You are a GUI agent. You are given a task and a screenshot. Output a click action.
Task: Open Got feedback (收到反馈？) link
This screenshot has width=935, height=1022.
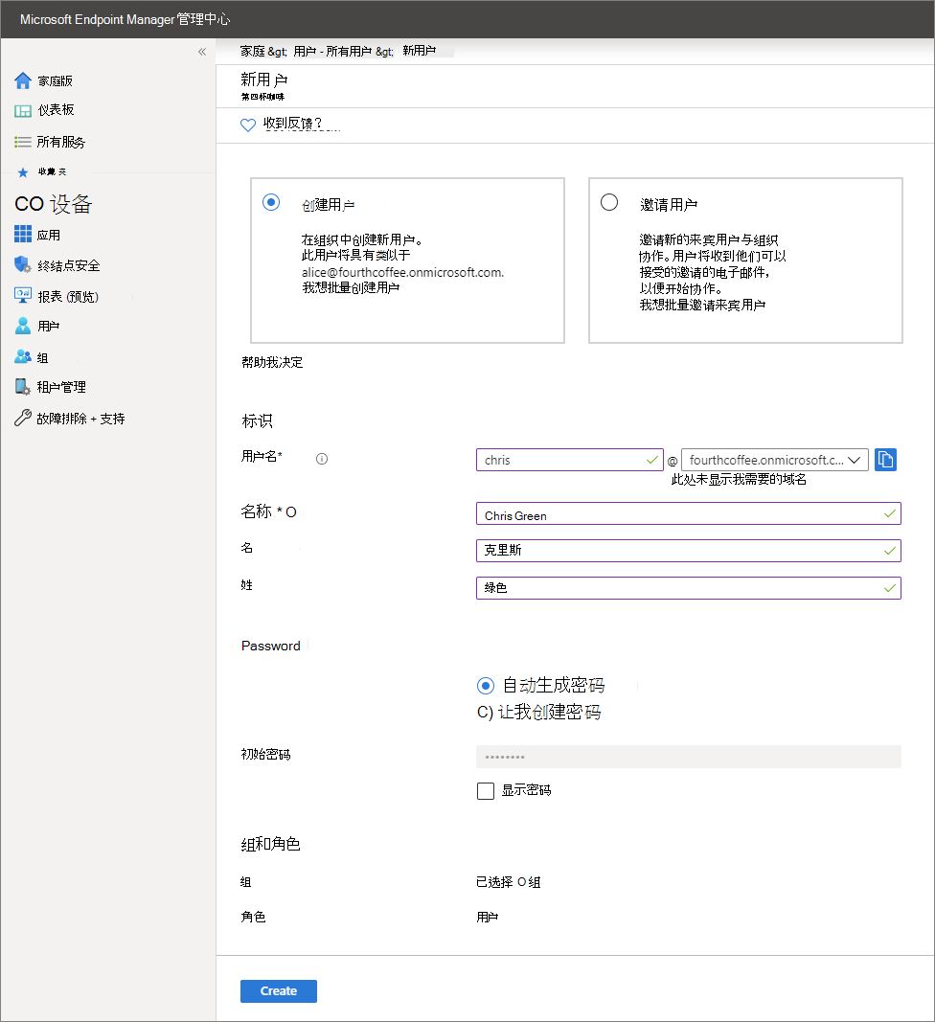293,124
